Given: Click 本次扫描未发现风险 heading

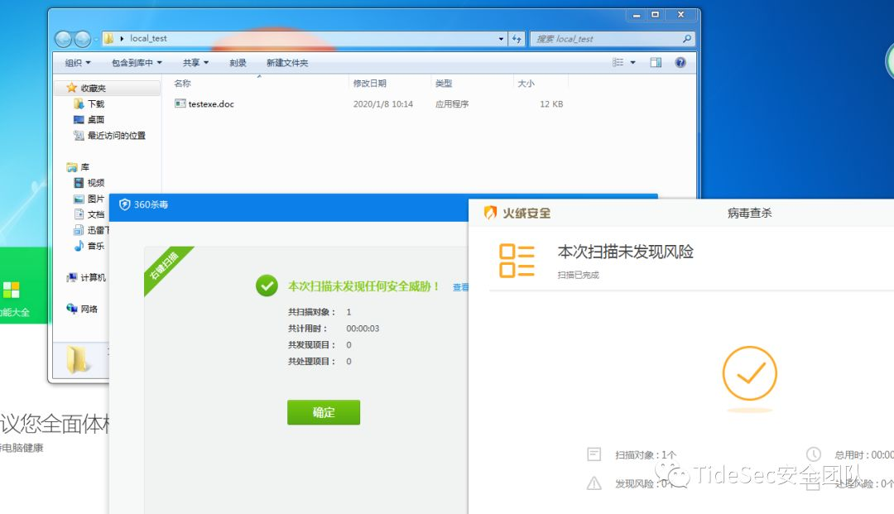Looking at the screenshot, I should pos(626,252).
